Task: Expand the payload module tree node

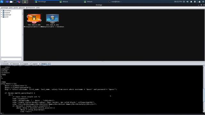Action: tap(1, 15)
